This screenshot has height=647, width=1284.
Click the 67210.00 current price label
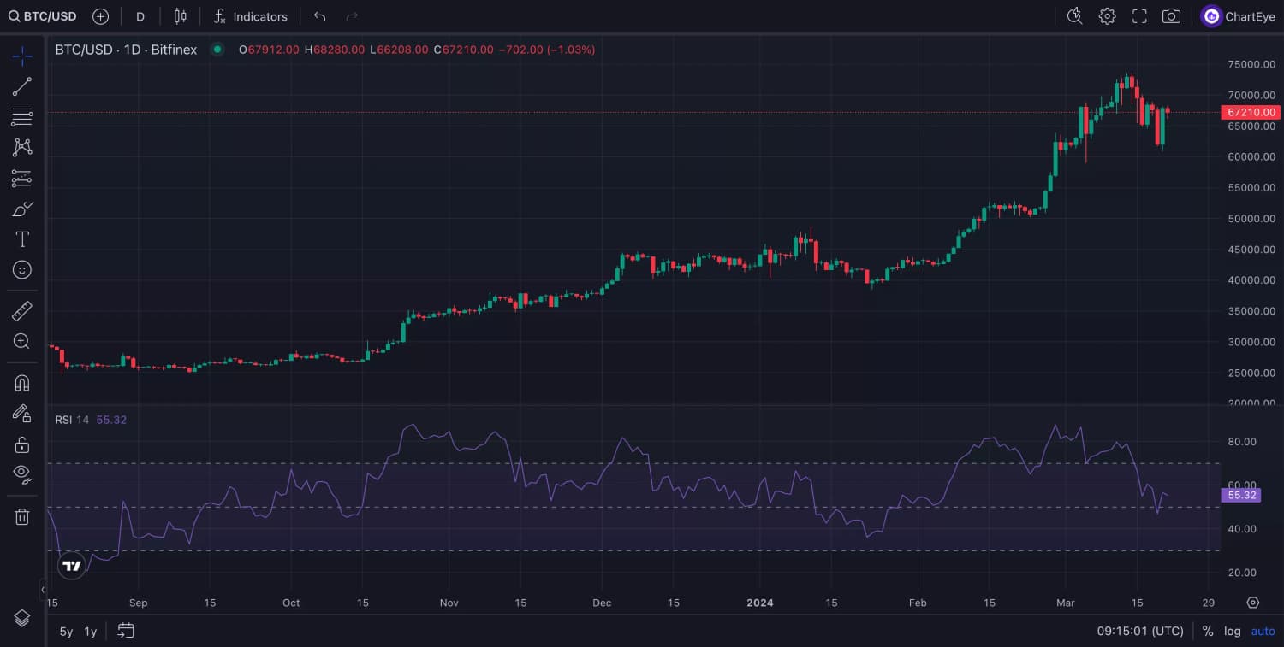[x=1250, y=112]
